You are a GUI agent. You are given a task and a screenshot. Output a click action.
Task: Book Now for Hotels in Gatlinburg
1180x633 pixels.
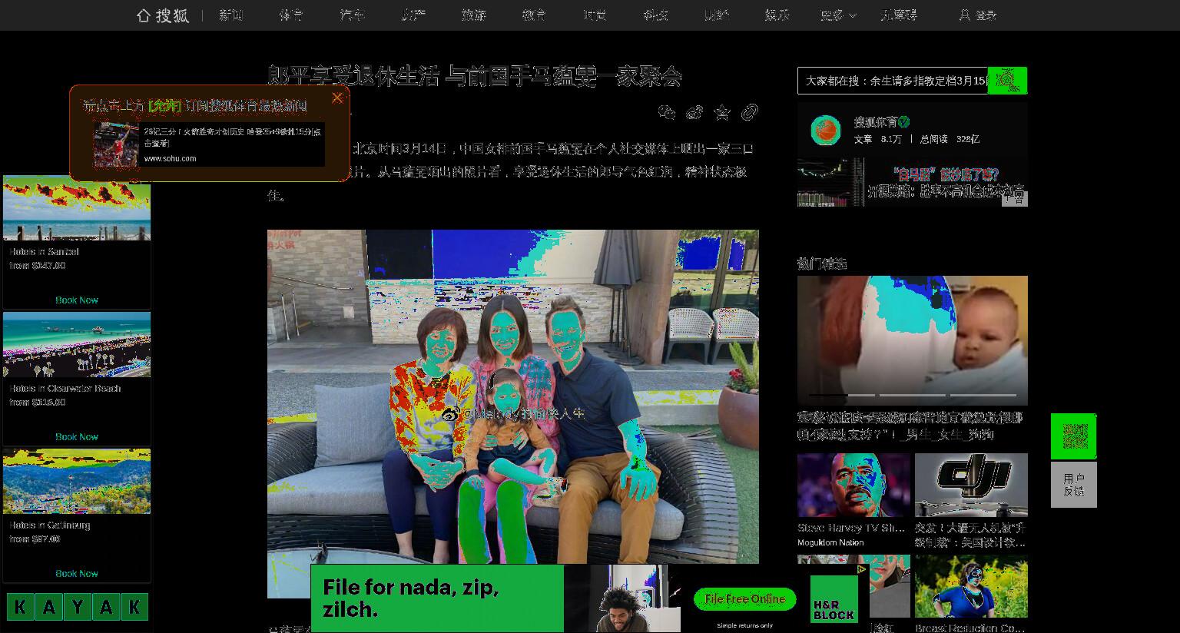pos(77,574)
